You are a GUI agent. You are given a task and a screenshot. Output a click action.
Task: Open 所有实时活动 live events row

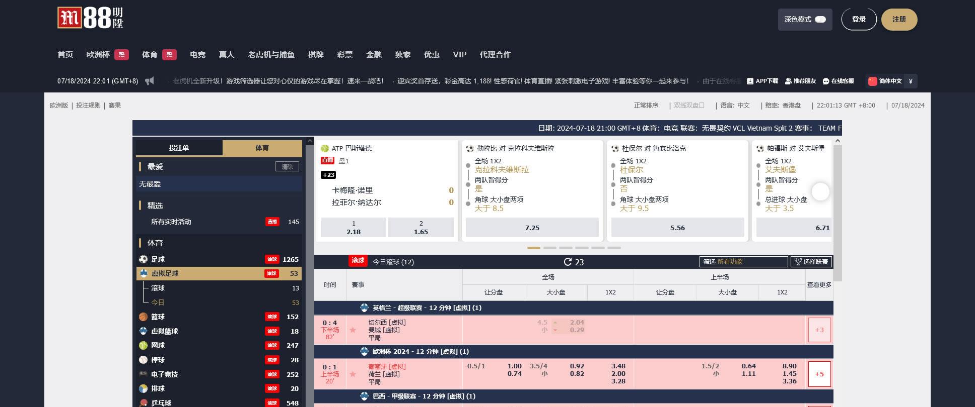219,222
